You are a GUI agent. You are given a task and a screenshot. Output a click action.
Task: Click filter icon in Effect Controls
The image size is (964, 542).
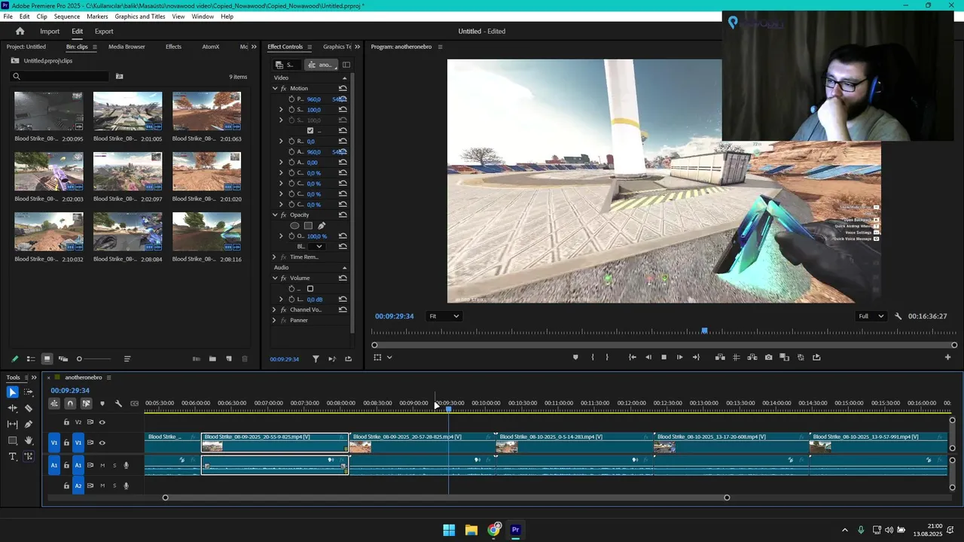pos(316,359)
